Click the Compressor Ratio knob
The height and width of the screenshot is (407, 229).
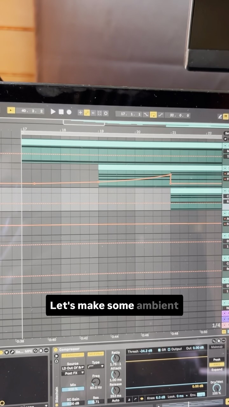(115, 359)
